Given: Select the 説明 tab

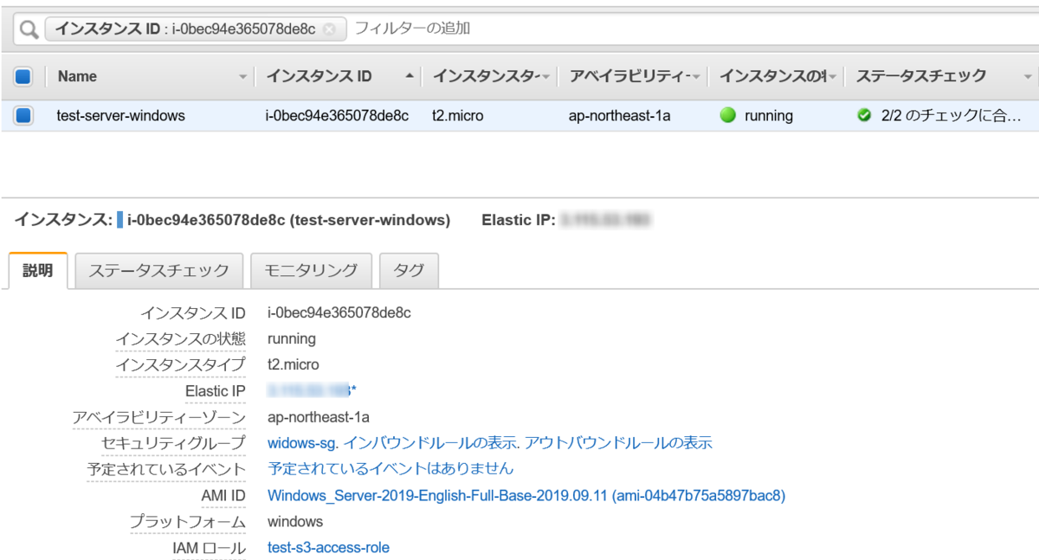Looking at the screenshot, I should click(36, 270).
